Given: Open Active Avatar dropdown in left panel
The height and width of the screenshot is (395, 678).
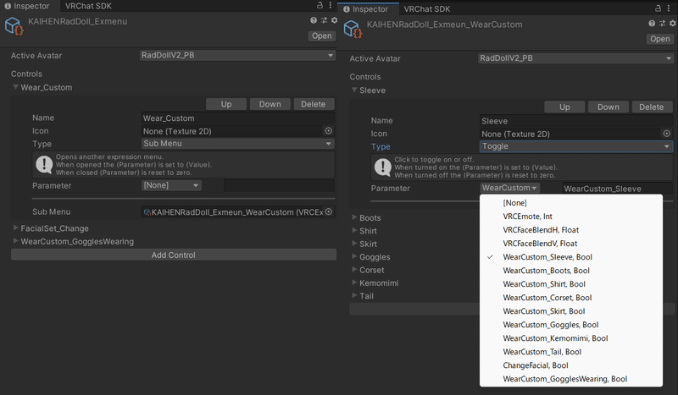Looking at the screenshot, I should pos(238,55).
